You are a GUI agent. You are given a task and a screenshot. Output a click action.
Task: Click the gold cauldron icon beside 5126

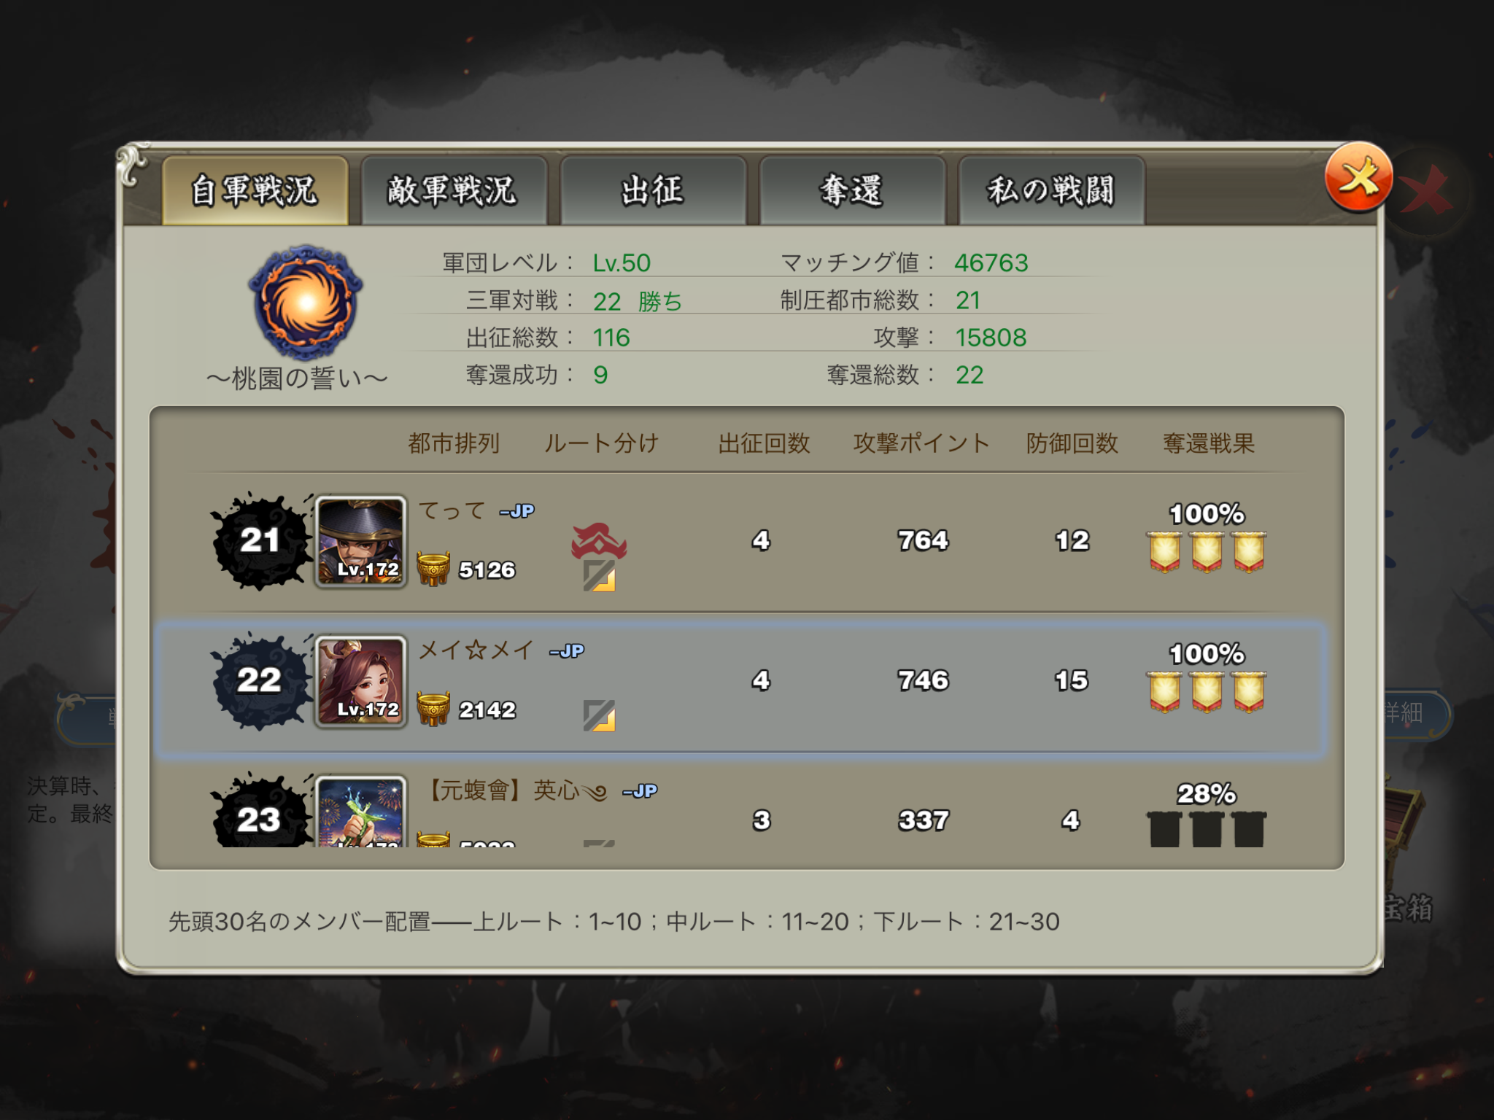[x=433, y=569]
